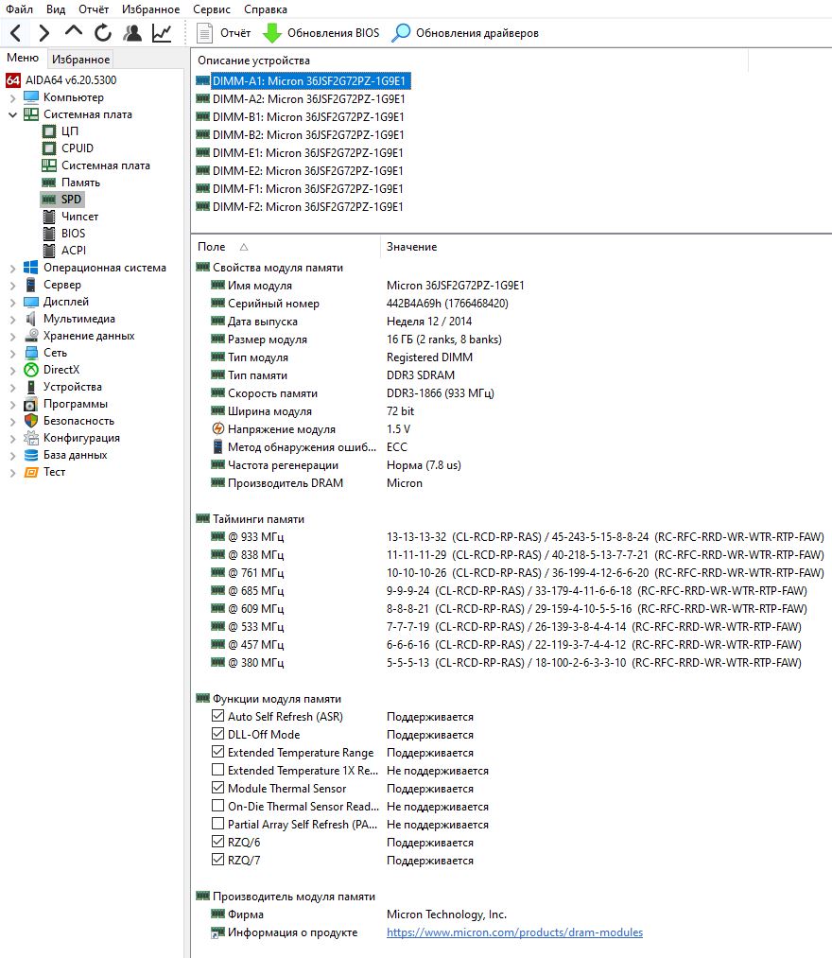
Task: Expand the Программы tree node
Action: point(12,405)
